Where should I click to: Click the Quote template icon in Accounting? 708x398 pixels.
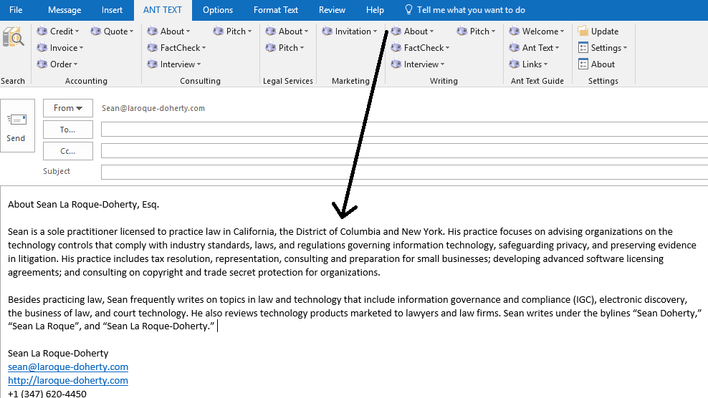95,31
